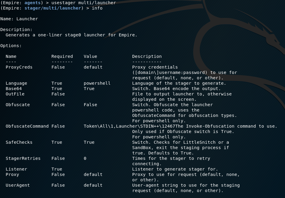Click the SafeChecks option name

point(19,142)
